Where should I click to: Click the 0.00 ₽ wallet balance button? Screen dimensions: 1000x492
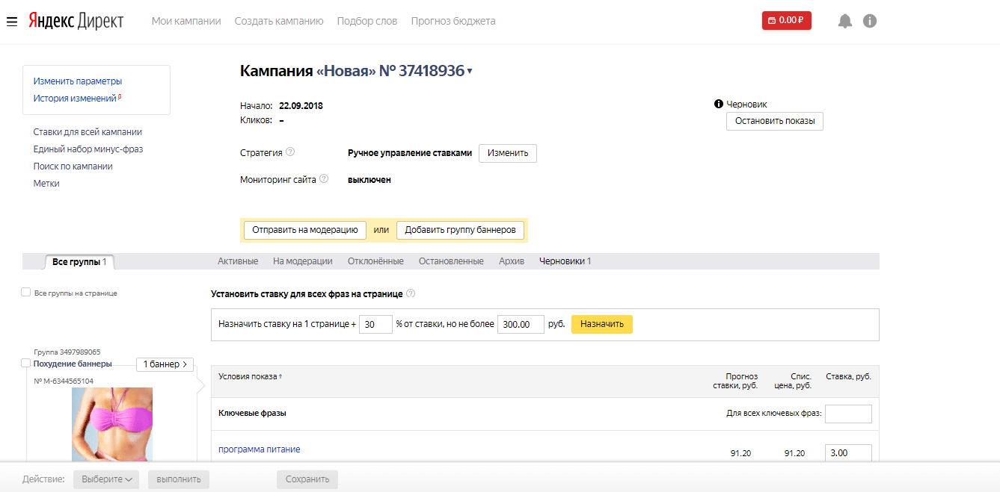coord(786,20)
